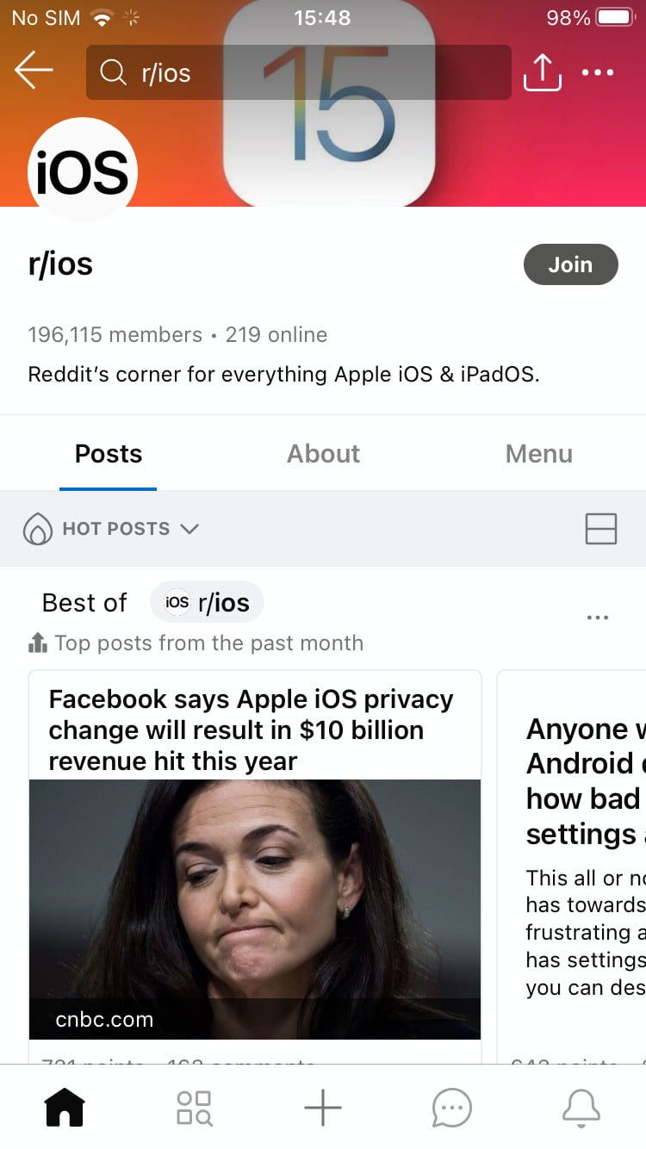Open the communities browse icon
Viewport: 646px width, 1149px height.
pyautogui.click(x=194, y=1107)
